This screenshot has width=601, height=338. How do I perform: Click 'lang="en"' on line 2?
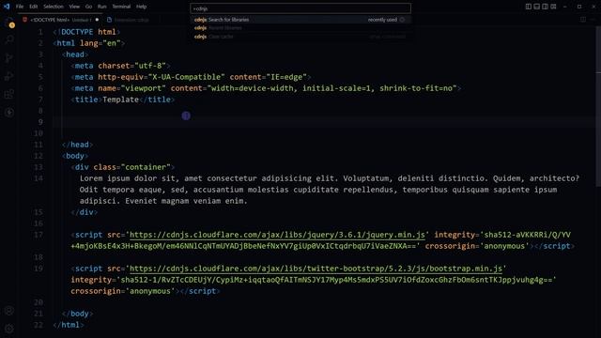point(100,43)
